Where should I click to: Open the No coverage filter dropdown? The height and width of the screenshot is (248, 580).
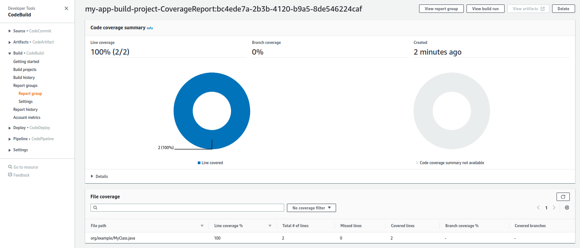pyautogui.click(x=311, y=208)
